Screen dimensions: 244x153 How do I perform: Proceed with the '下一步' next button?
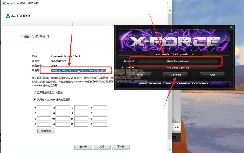(120, 147)
